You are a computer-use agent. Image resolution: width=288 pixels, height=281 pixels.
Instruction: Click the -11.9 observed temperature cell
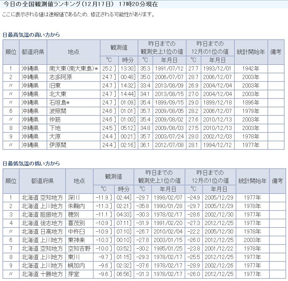coord(104,198)
